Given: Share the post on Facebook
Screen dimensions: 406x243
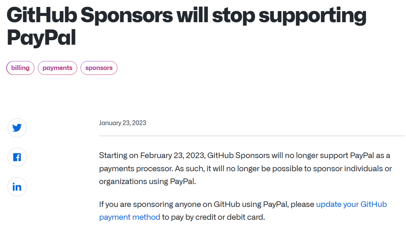Looking at the screenshot, I should [x=17, y=157].
